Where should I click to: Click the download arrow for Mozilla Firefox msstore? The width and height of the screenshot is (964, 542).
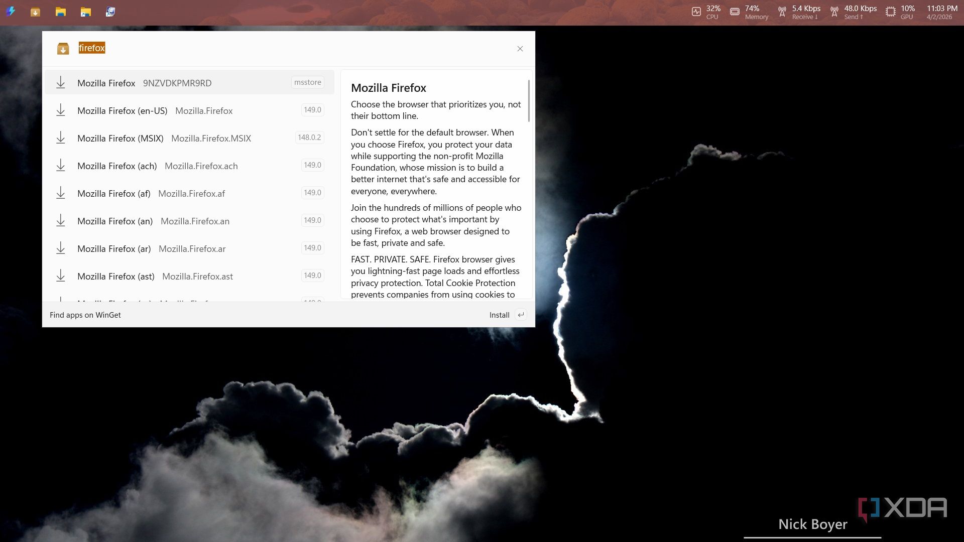coord(61,83)
